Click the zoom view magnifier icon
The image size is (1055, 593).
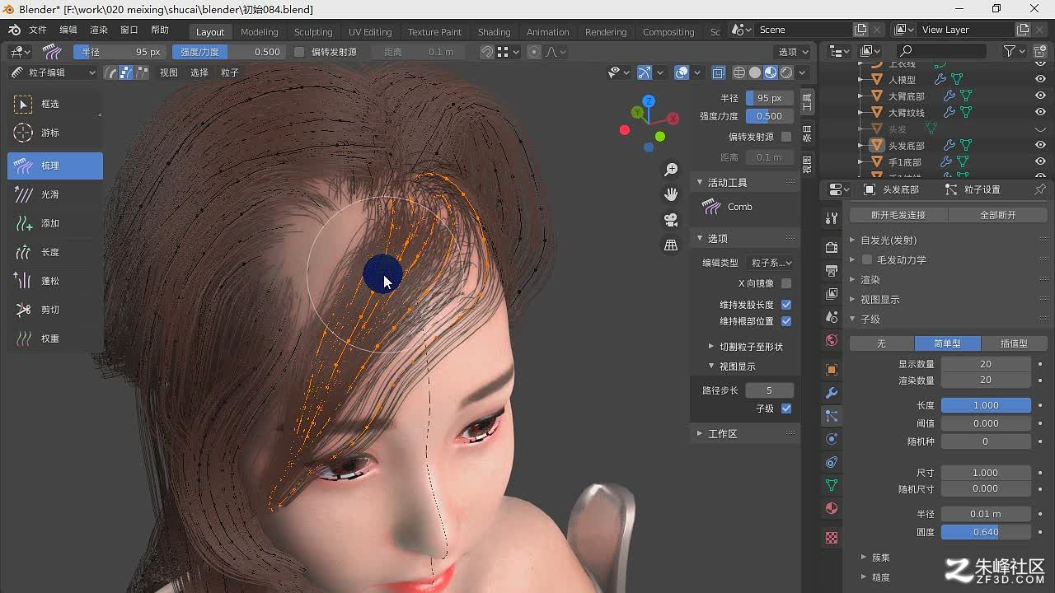pos(671,170)
